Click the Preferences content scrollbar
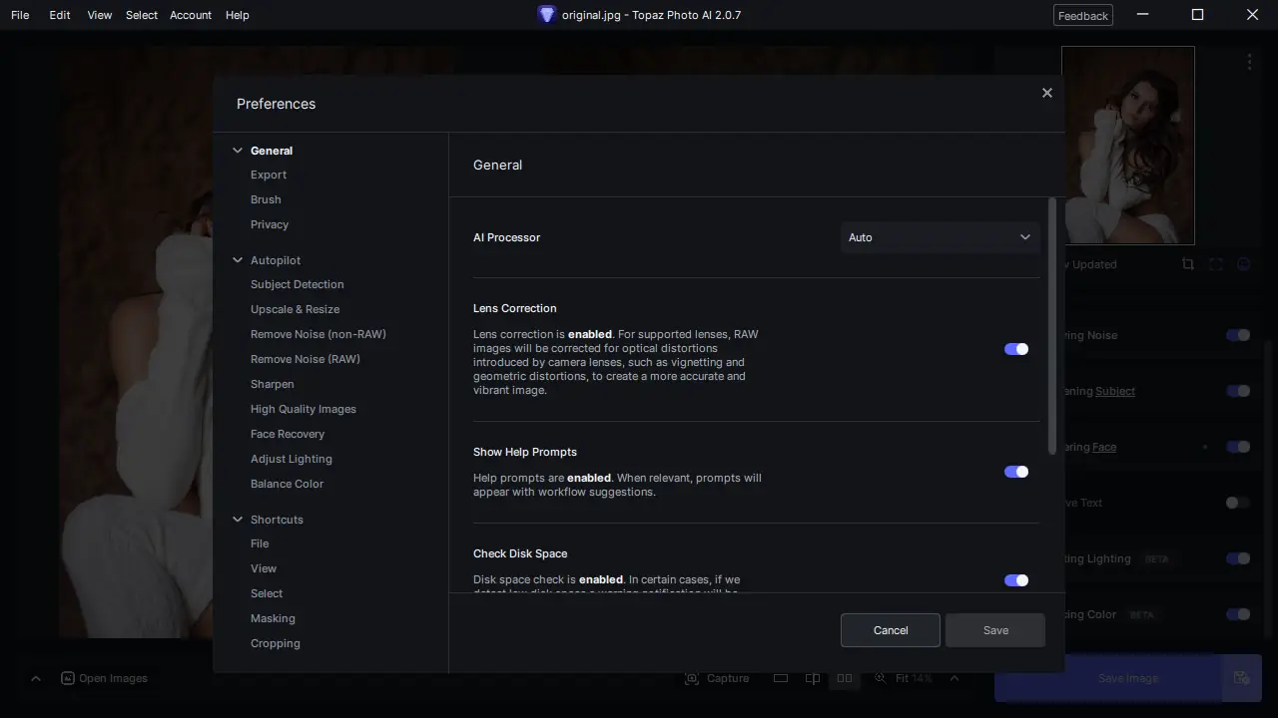 [1051, 325]
